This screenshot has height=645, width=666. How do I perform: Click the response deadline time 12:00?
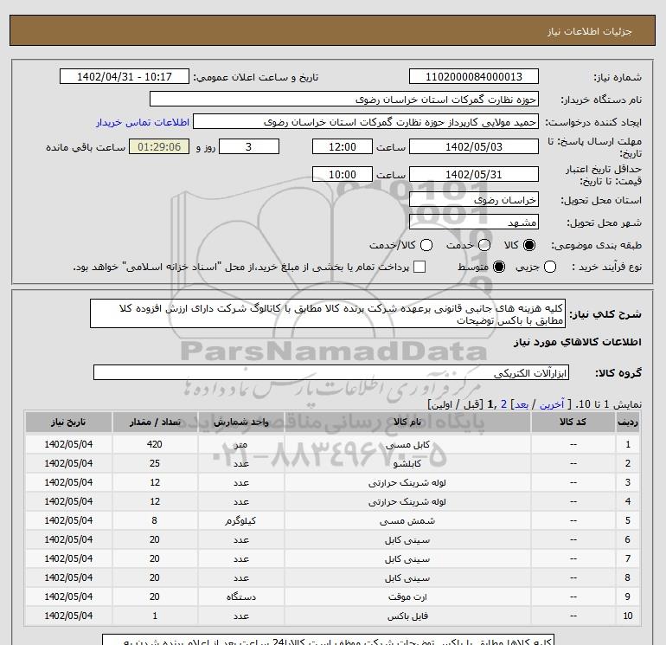click(343, 146)
